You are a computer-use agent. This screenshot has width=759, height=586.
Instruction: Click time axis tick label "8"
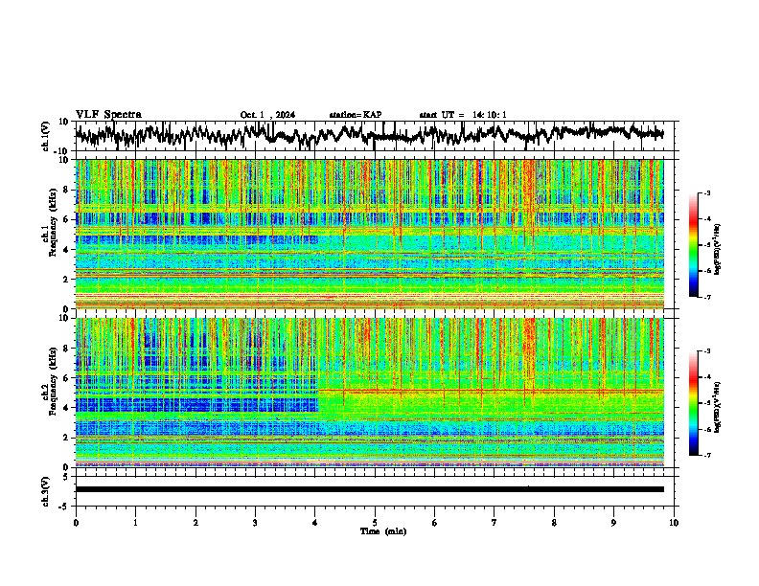pyautogui.click(x=554, y=523)
